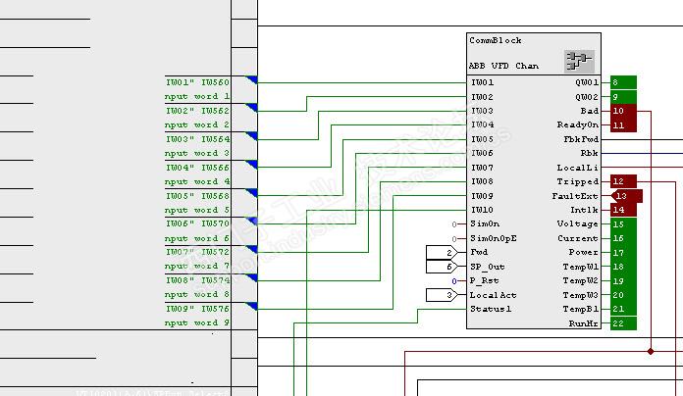
Task: Select the CommBlock block name header
Action: pyautogui.click(x=496, y=40)
